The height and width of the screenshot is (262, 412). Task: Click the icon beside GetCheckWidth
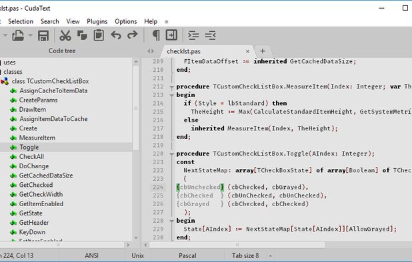(x=13, y=194)
